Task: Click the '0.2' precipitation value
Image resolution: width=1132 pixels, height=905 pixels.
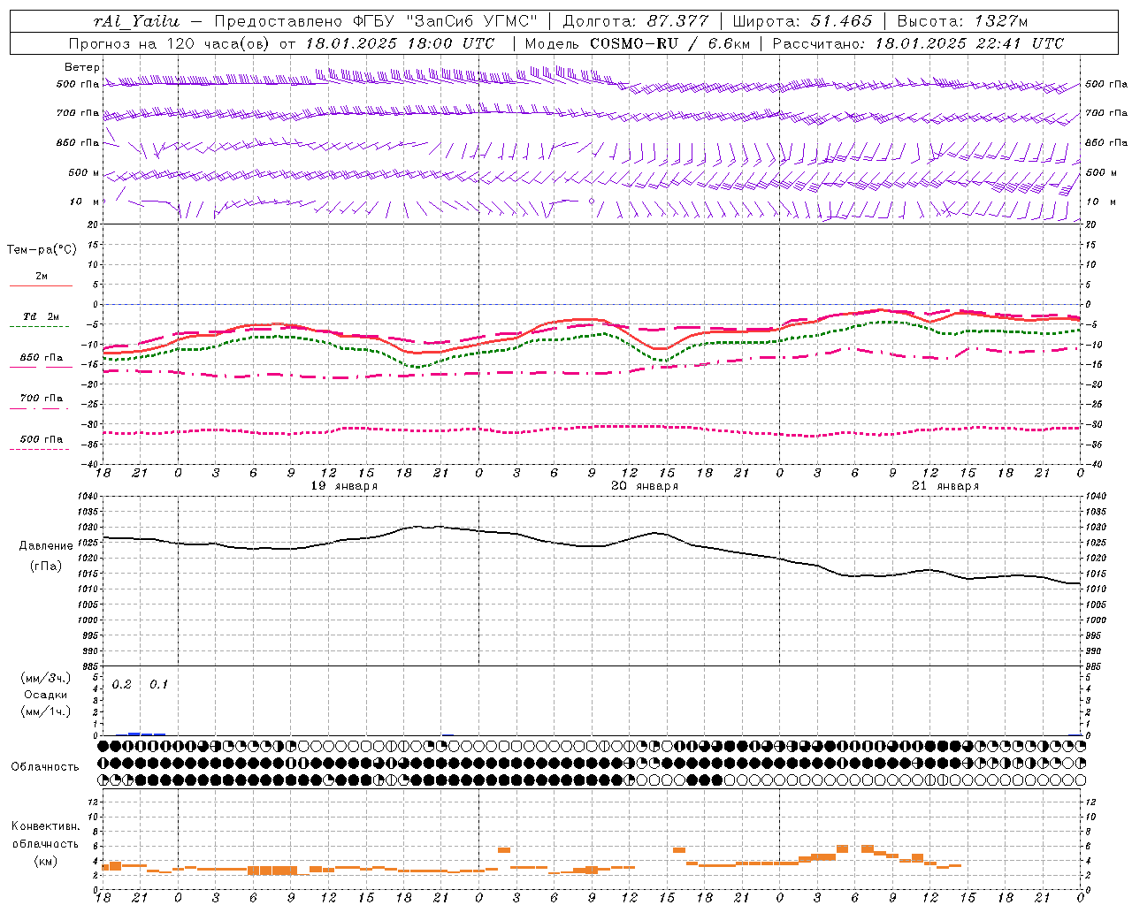Action: click(122, 684)
